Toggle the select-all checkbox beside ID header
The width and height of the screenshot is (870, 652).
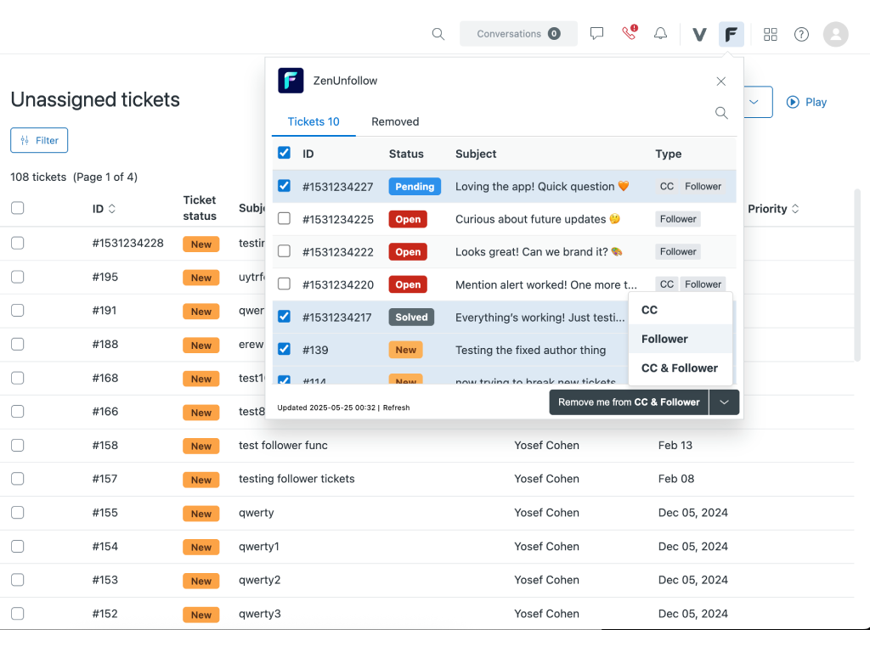285,154
